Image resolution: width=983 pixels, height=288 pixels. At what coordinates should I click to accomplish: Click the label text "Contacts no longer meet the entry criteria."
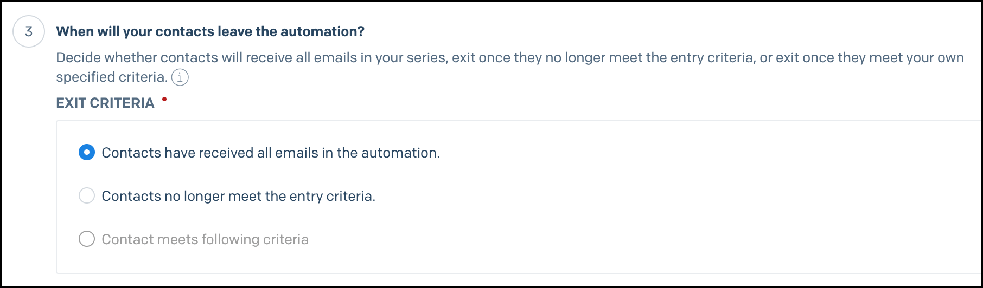(239, 196)
